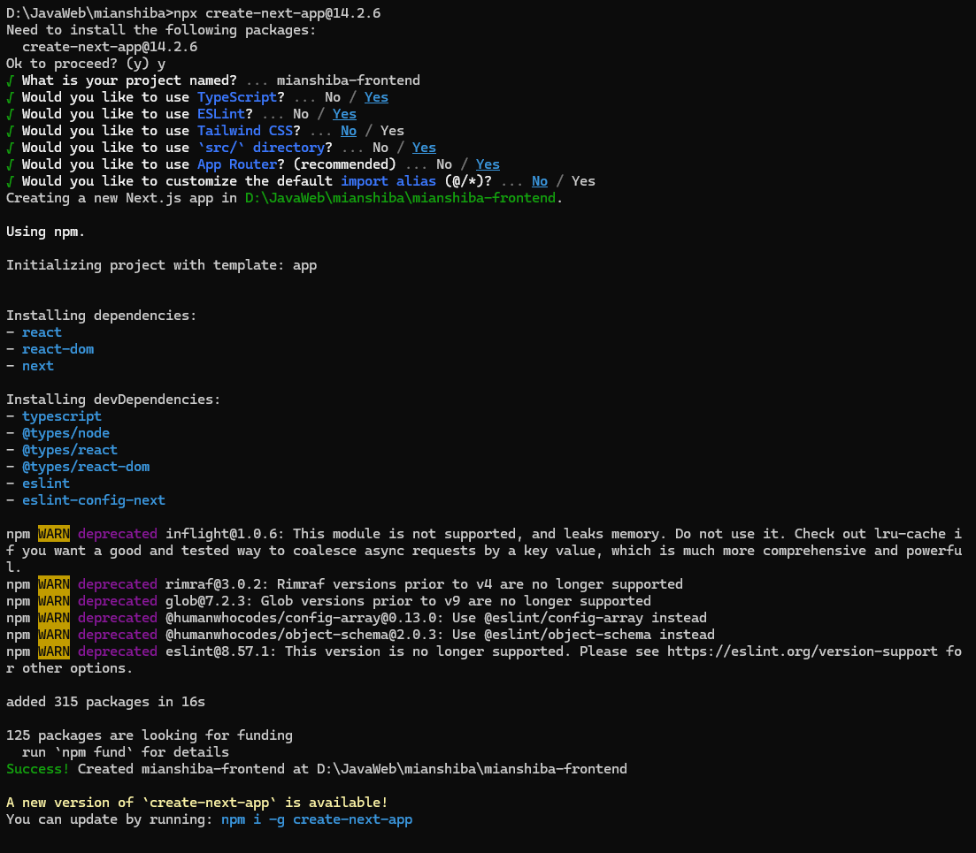Image resolution: width=976 pixels, height=853 pixels.
Task: Click '@humanwhocodes/config-array@0.13.0' package name
Action: [304, 617]
